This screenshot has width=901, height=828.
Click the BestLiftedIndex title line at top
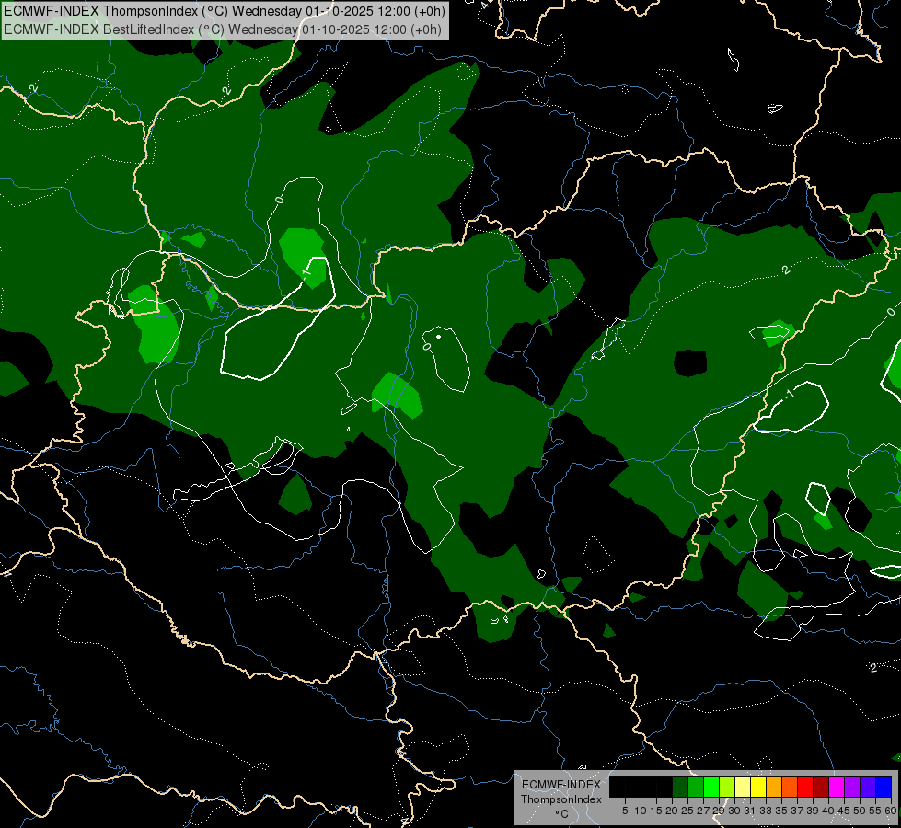[x=223, y=29]
